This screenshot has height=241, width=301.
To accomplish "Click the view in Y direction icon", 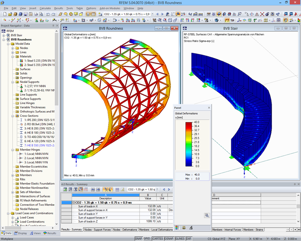I will tap(187, 20).
